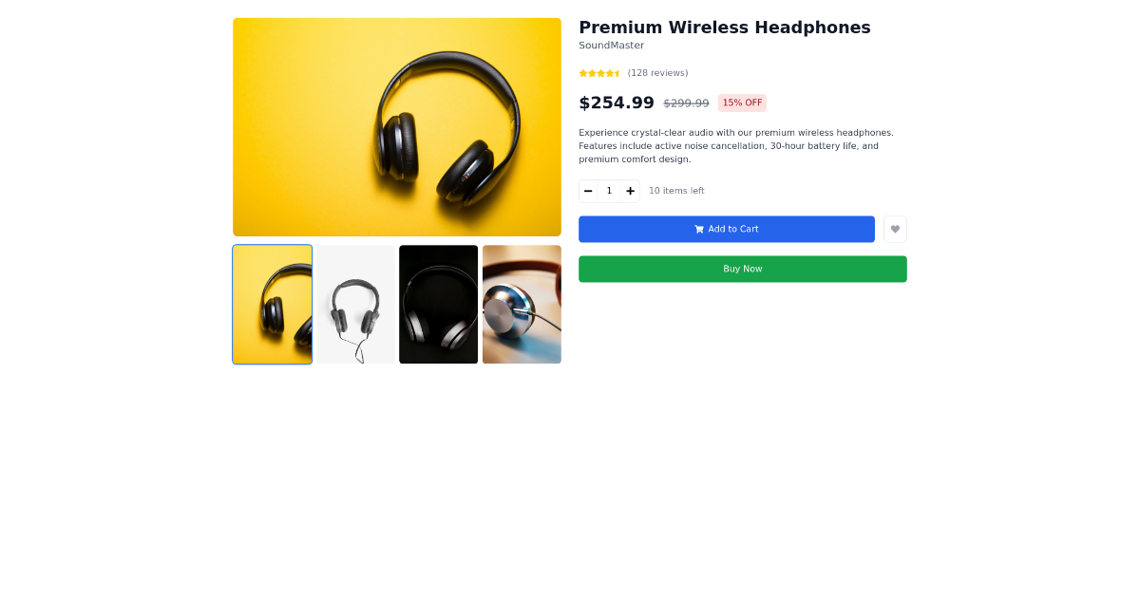Select the black background headphones thumbnail
Screen dimensions: 1140x598
coord(438,304)
